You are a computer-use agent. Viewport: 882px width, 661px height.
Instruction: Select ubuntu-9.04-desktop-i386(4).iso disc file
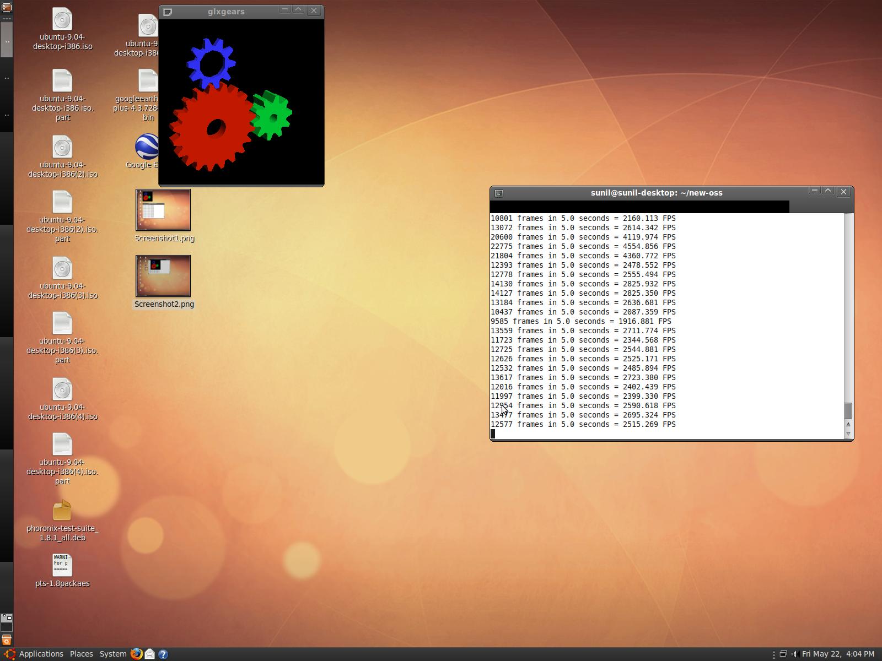(x=62, y=390)
